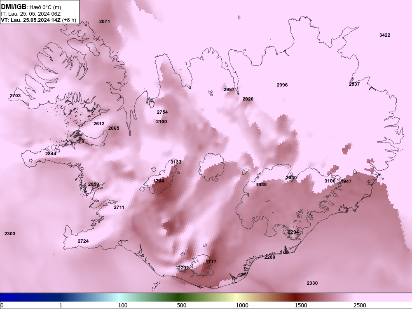412x309 pixels.
Task: Click the map value 2065
Action: click(x=114, y=128)
